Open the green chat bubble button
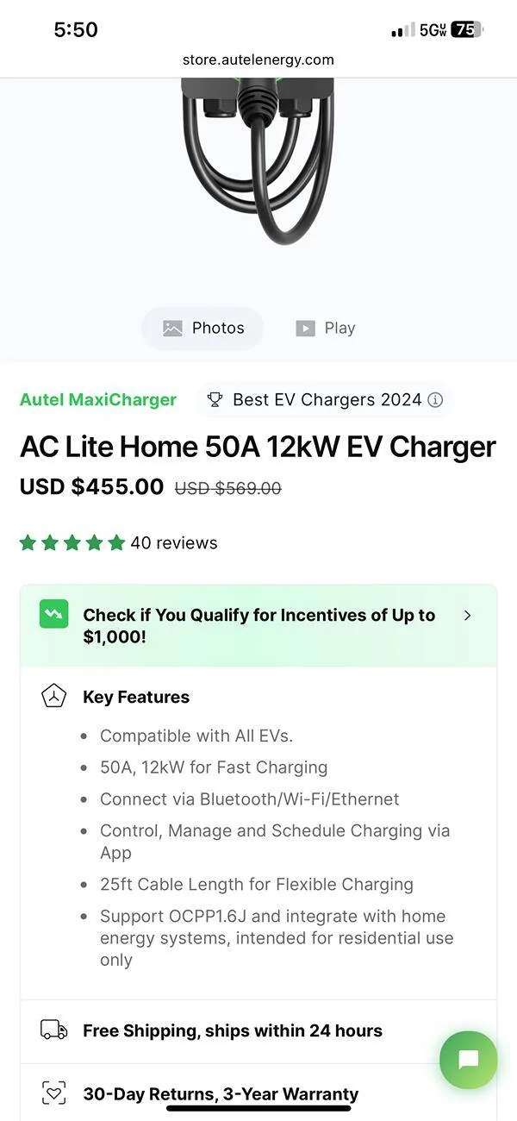Image resolution: width=517 pixels, height=1121 pixels. (x=468, y=1060)
